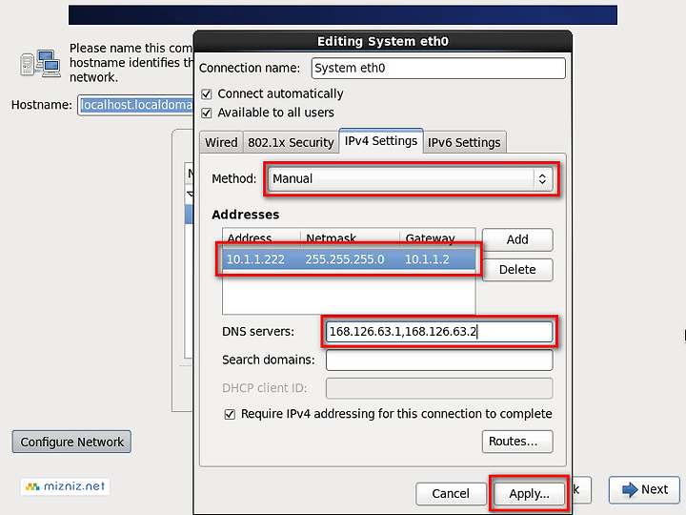Viewport: 686px width, 515px height.
Task: Click the Configure Network button
Action: click(x=71, y=442)
